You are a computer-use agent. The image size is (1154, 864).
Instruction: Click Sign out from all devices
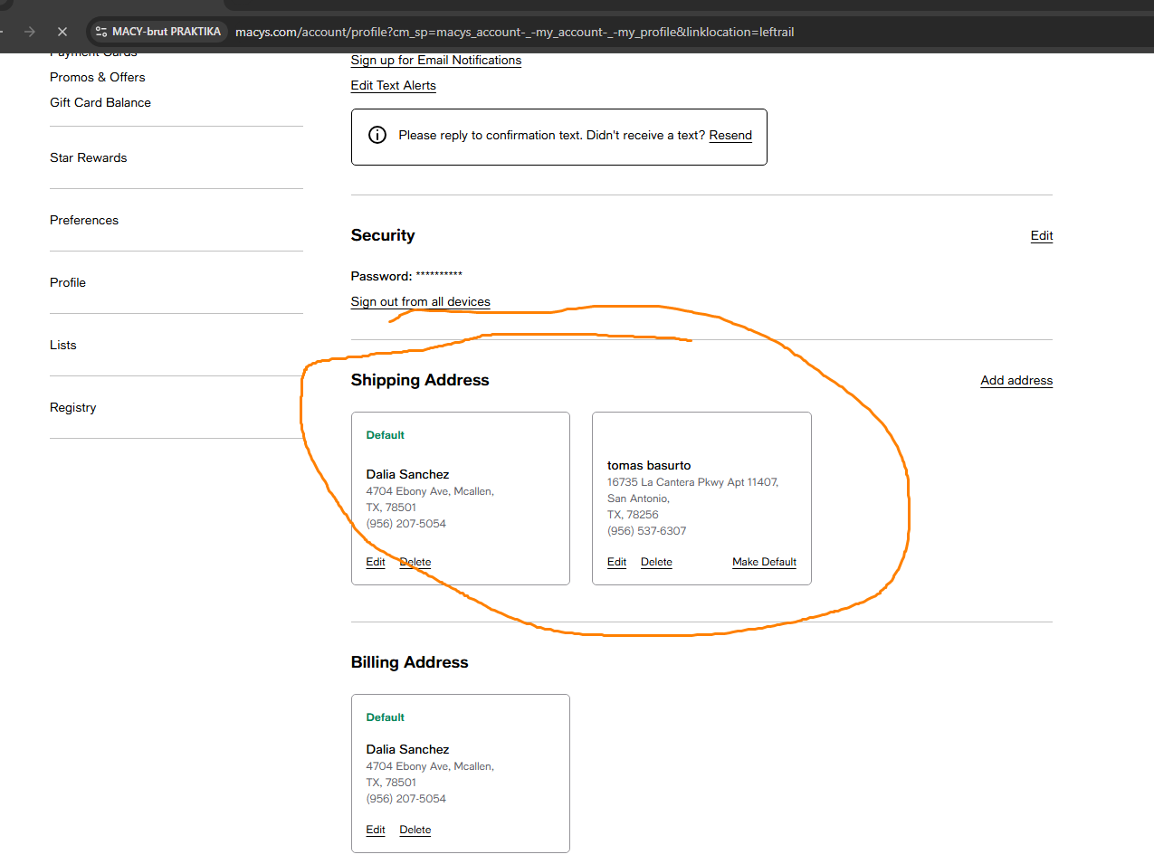(x=420, y=302)
